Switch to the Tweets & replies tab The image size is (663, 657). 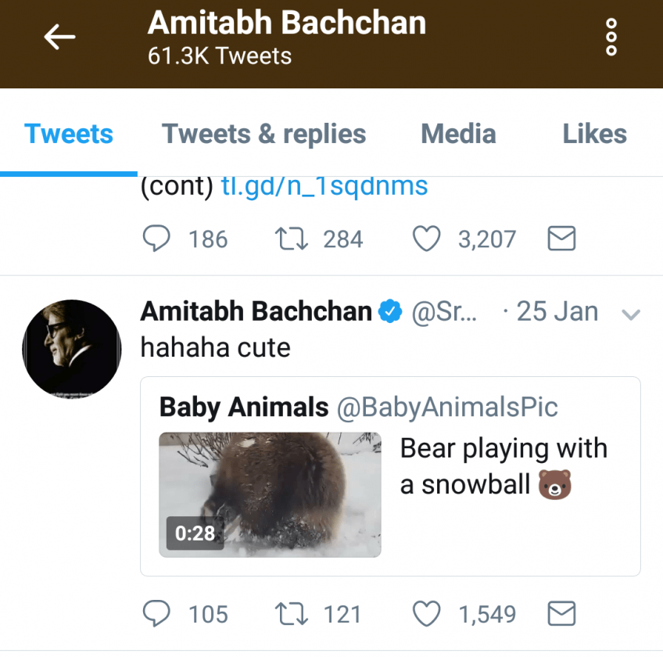click(x=263, y=135)
